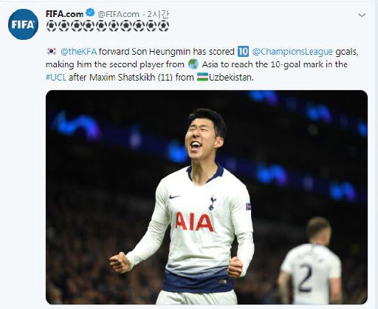Click the first soccer ball emoji
378x309 pixels.
tap(52, 26)
